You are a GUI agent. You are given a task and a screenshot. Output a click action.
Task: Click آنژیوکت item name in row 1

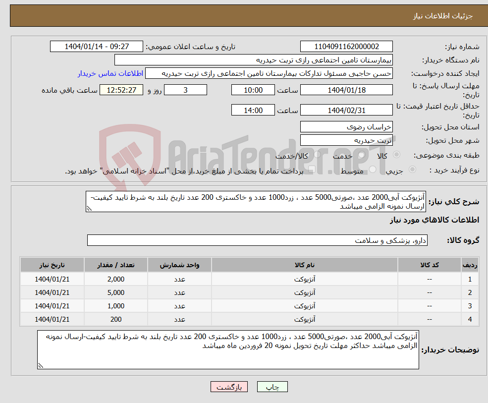pyautogui.click(x=305, y=279)
